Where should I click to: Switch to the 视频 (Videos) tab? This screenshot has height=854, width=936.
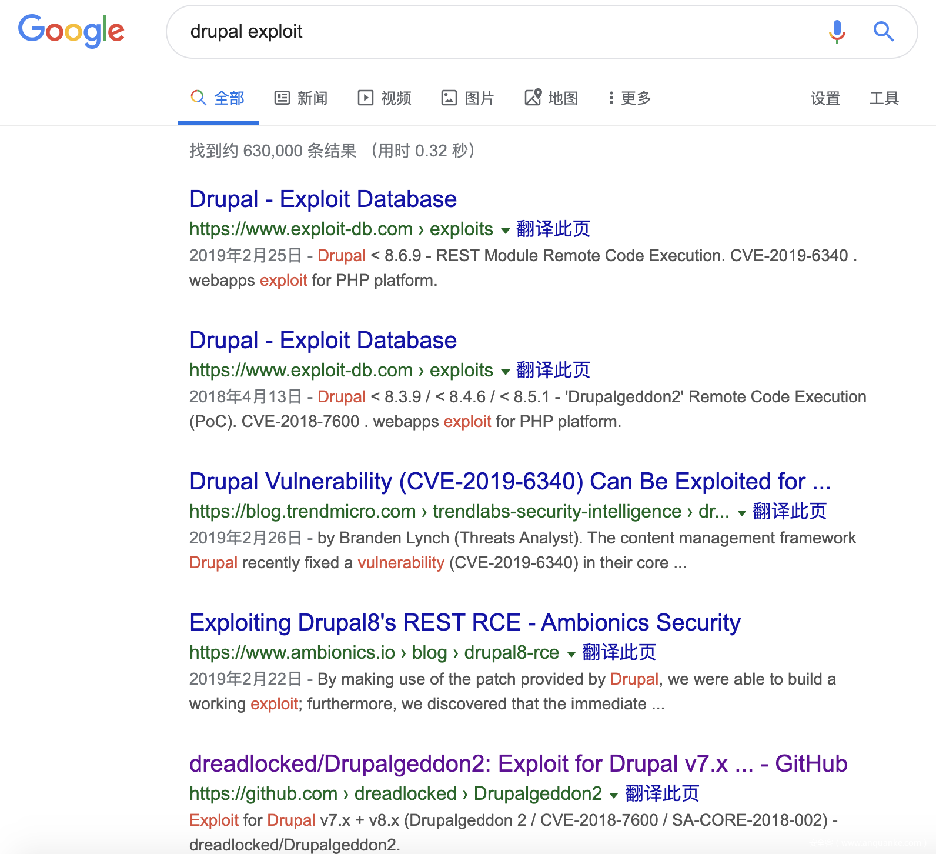[385, 98]
